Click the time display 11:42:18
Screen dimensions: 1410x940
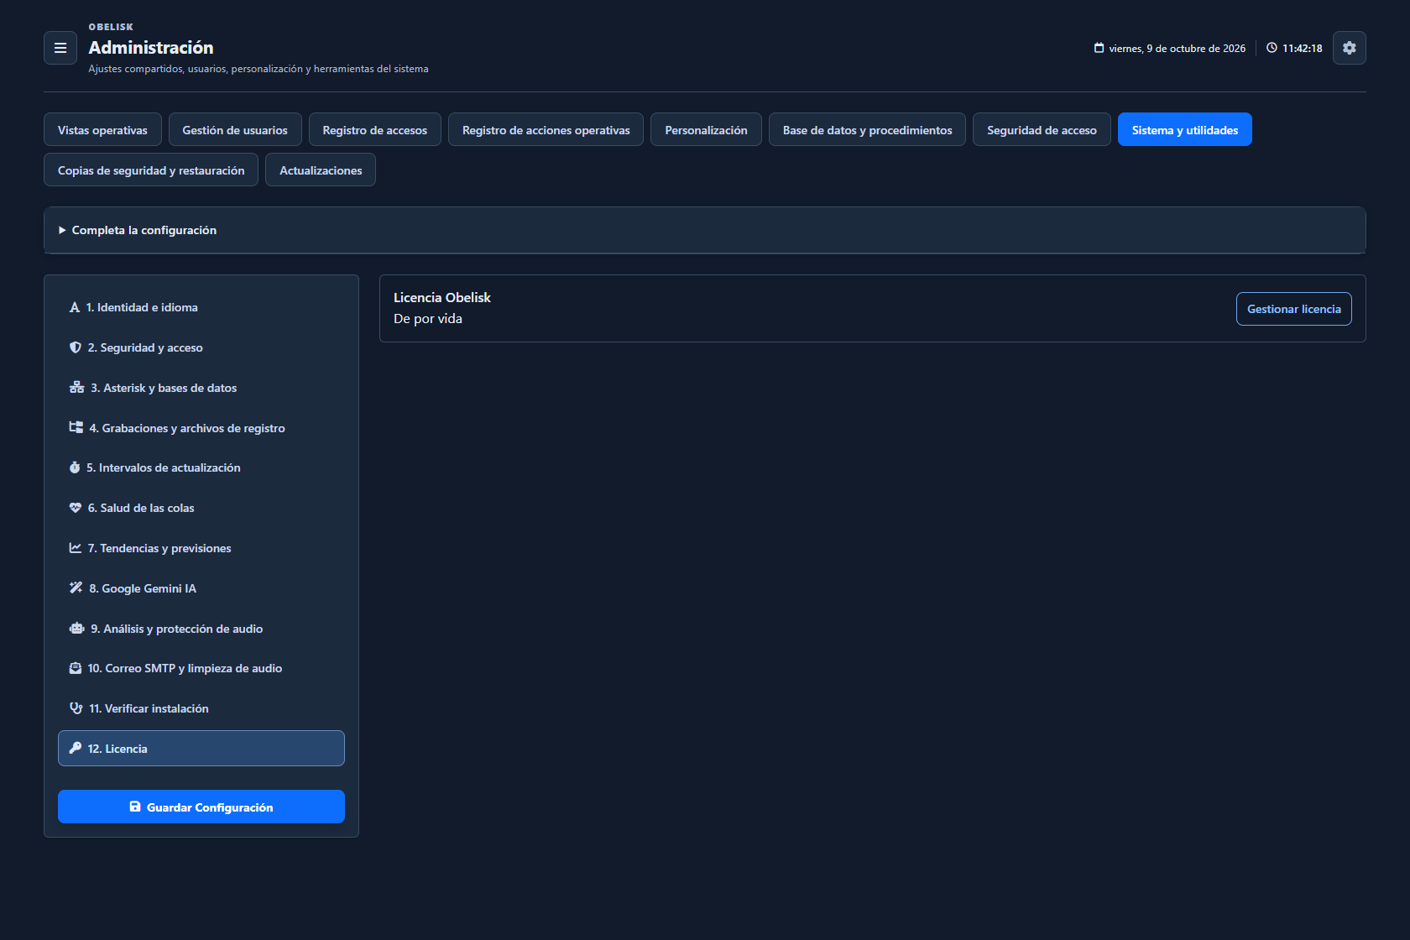point(1303,48)
